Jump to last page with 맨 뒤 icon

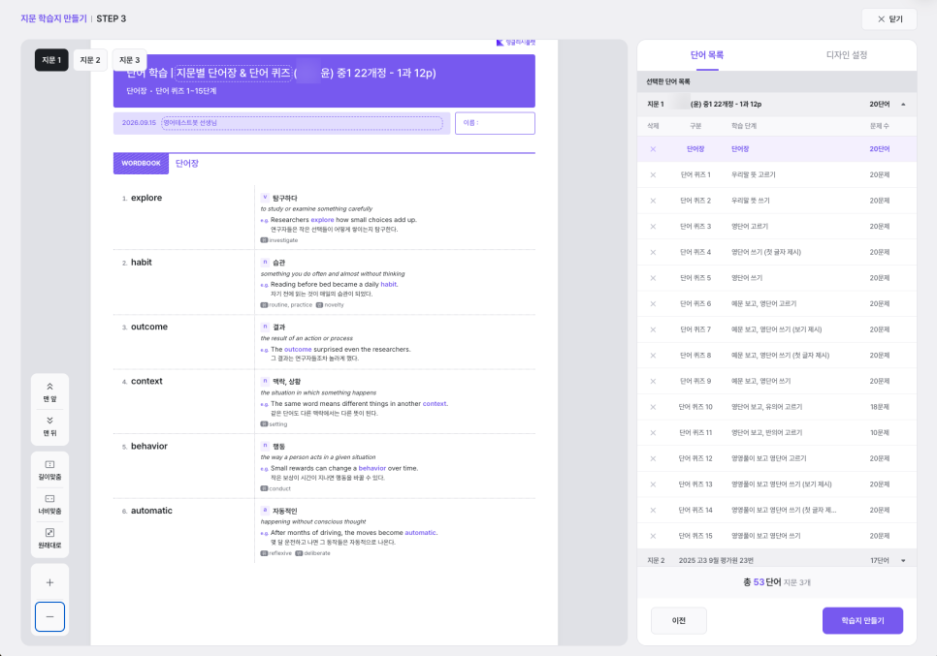pos(49,426)
